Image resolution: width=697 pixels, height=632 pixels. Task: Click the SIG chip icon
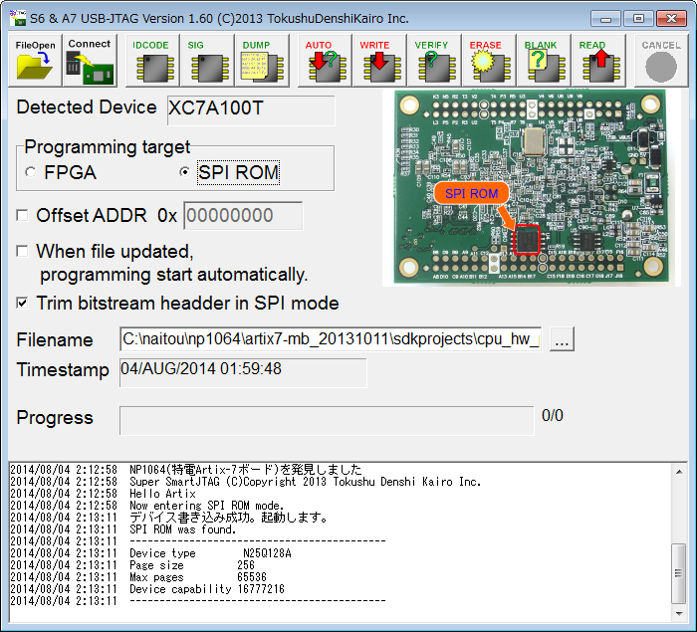(x=207, y=61)
